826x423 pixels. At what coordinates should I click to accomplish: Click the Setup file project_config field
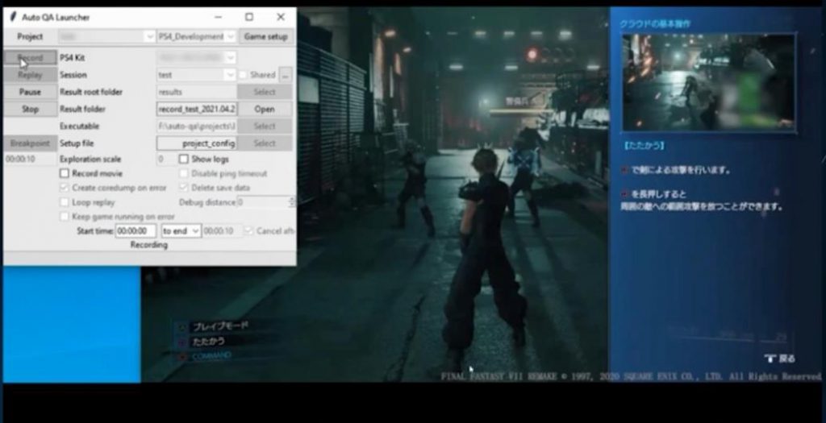[197, 143]
